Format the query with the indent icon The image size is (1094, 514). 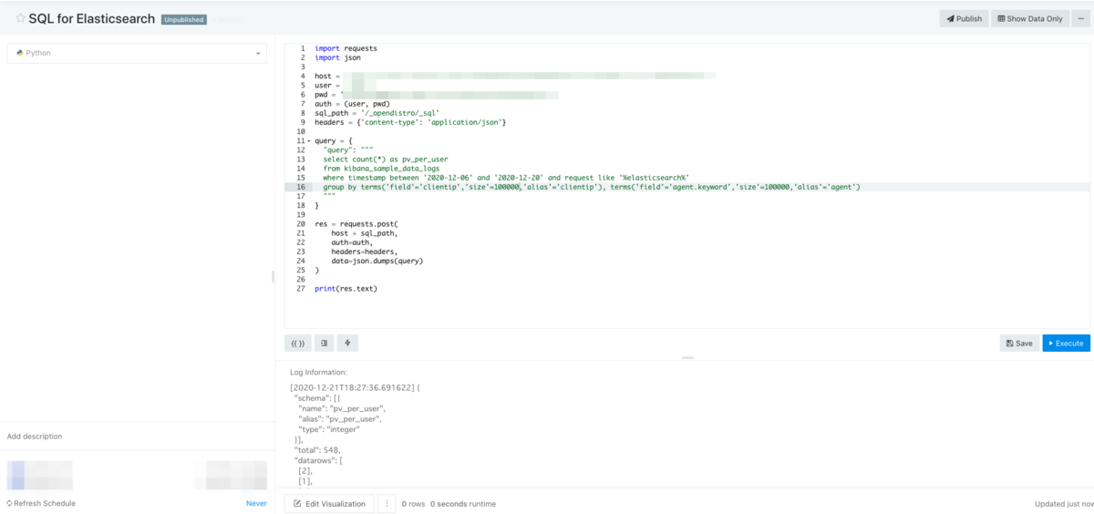point(324,343)
